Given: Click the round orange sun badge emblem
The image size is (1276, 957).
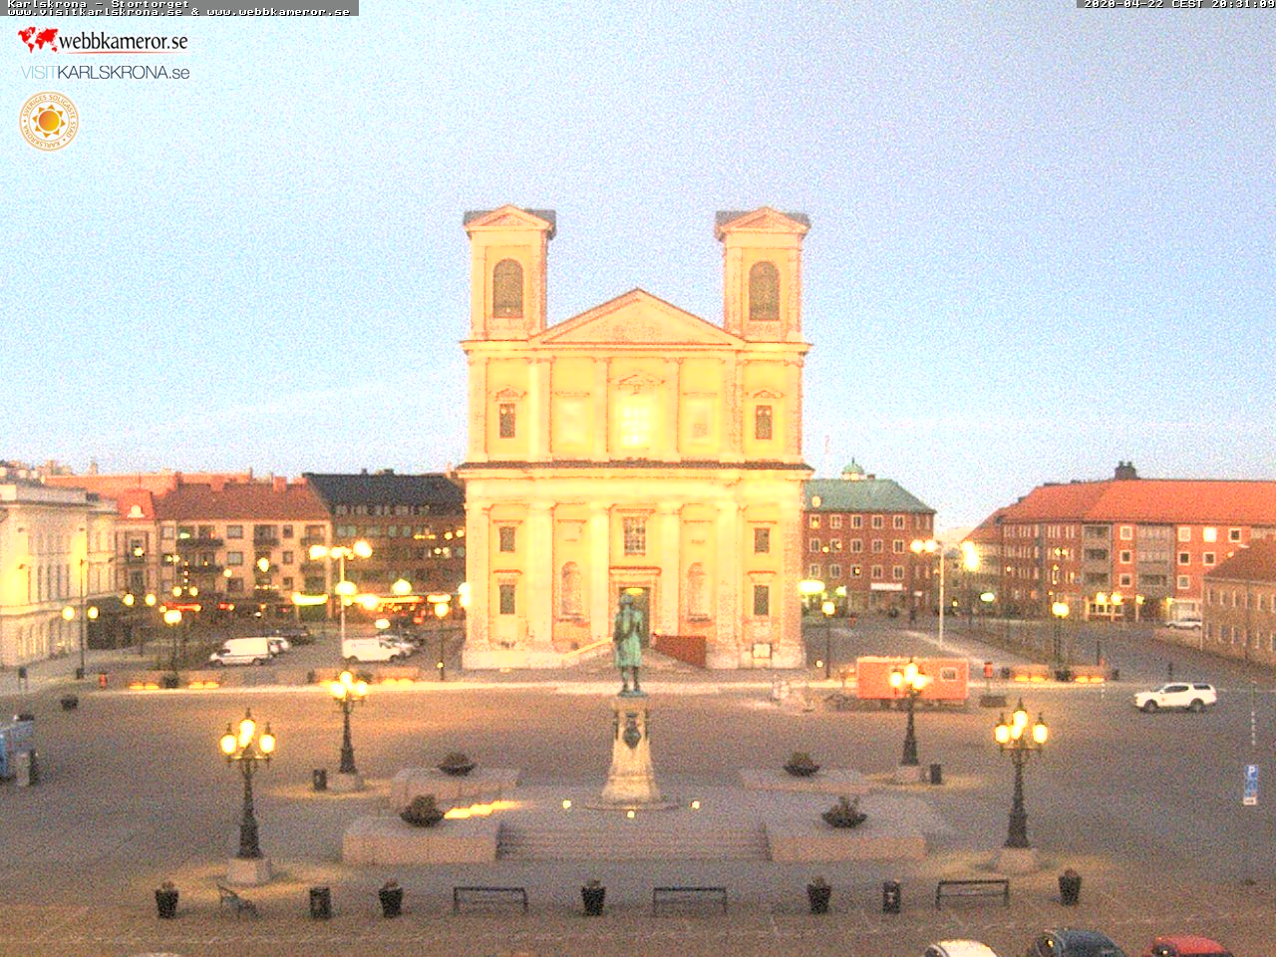Looking at the screenshot, I should click(x=49, y=121).
